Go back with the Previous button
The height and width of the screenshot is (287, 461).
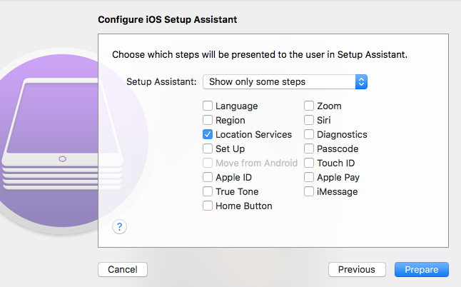coord(357,270)
